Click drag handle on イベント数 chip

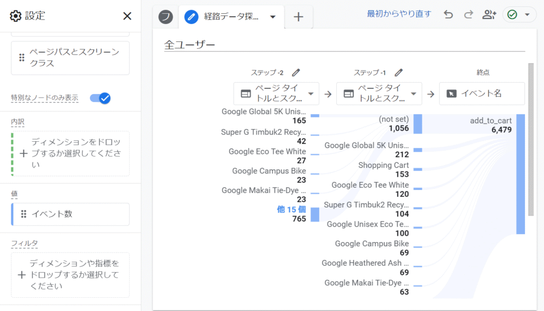click(x=23, y=214)
